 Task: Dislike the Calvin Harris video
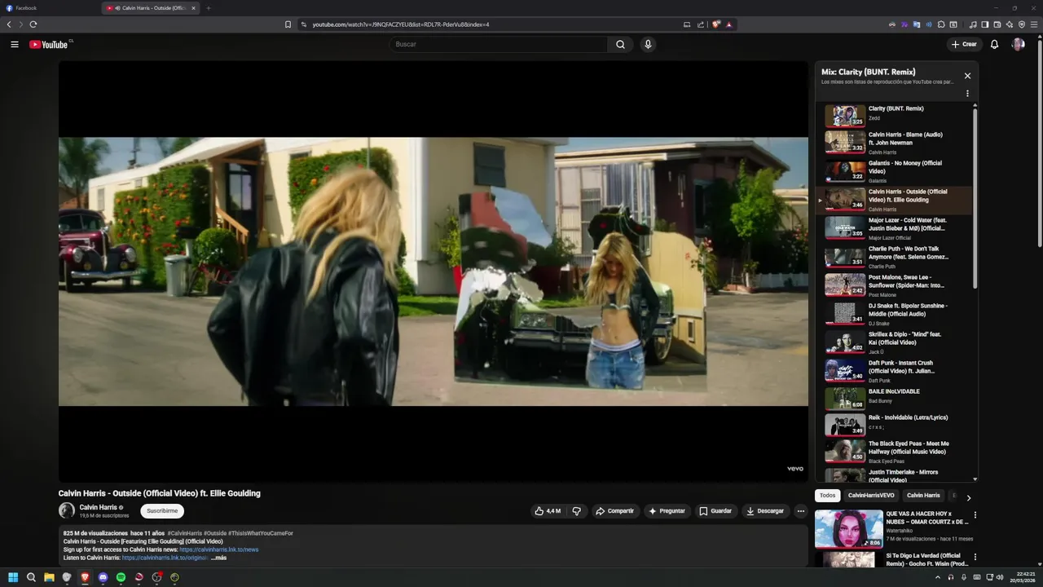point(577,511)
